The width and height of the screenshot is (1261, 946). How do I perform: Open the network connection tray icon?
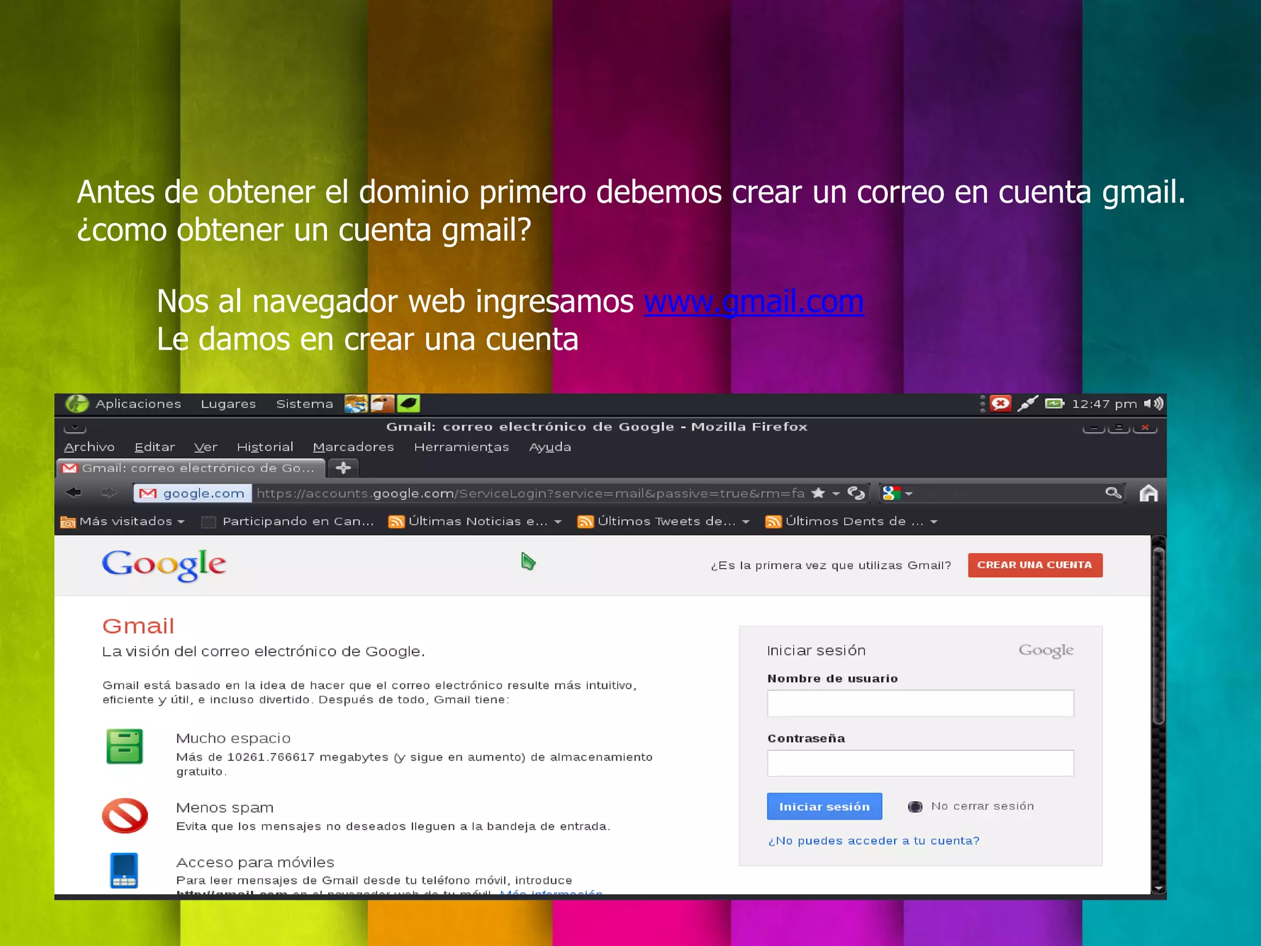tap(1028, 404)
